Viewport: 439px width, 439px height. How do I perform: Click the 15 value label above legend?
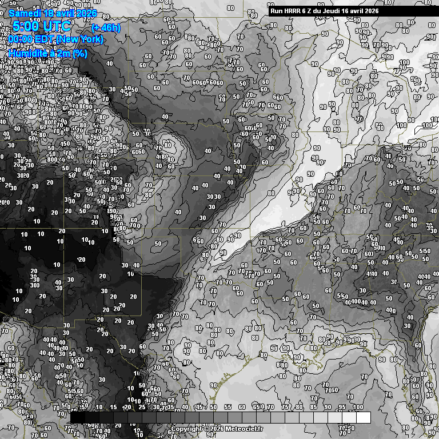pos(113,408)
